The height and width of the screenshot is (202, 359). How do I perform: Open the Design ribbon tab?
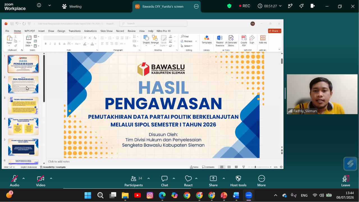61,31
